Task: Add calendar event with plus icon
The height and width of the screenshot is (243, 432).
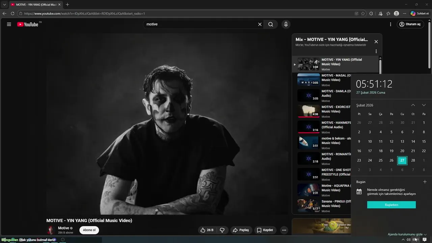Action: pyautogui.click(x=425, y=182)
